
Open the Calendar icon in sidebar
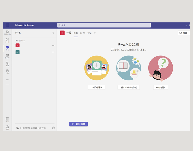point(7,56)
